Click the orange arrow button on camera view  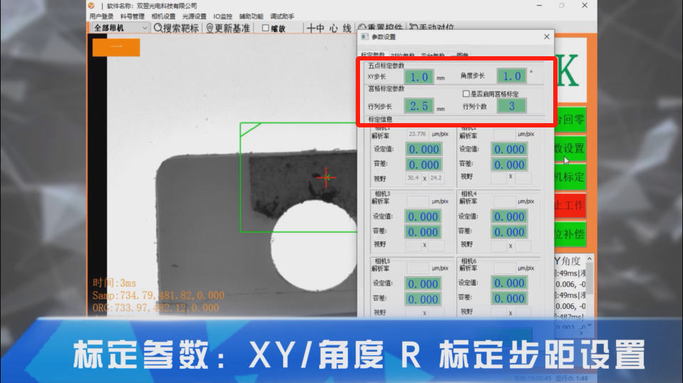click(x=116, y=47)
